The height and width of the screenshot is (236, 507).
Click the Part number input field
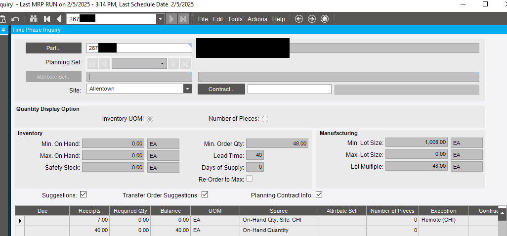pos(139,48)
